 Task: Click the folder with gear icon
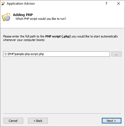6,17
